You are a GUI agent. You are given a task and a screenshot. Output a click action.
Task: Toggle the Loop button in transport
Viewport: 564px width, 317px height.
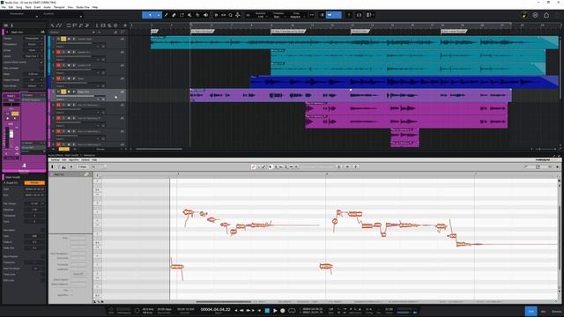pyautogui.click(x=292, y=311)
